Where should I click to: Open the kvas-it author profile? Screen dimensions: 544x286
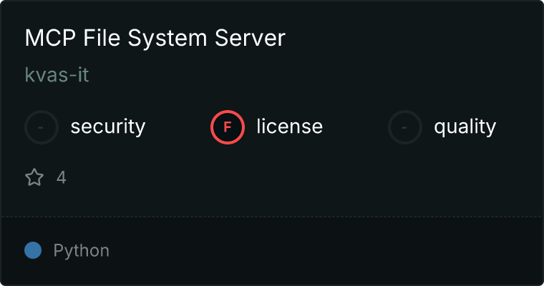(x=57, y=75)
